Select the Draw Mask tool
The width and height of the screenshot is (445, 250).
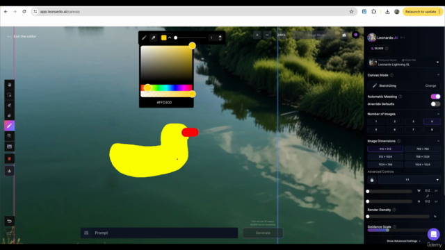tap(9, 105)
